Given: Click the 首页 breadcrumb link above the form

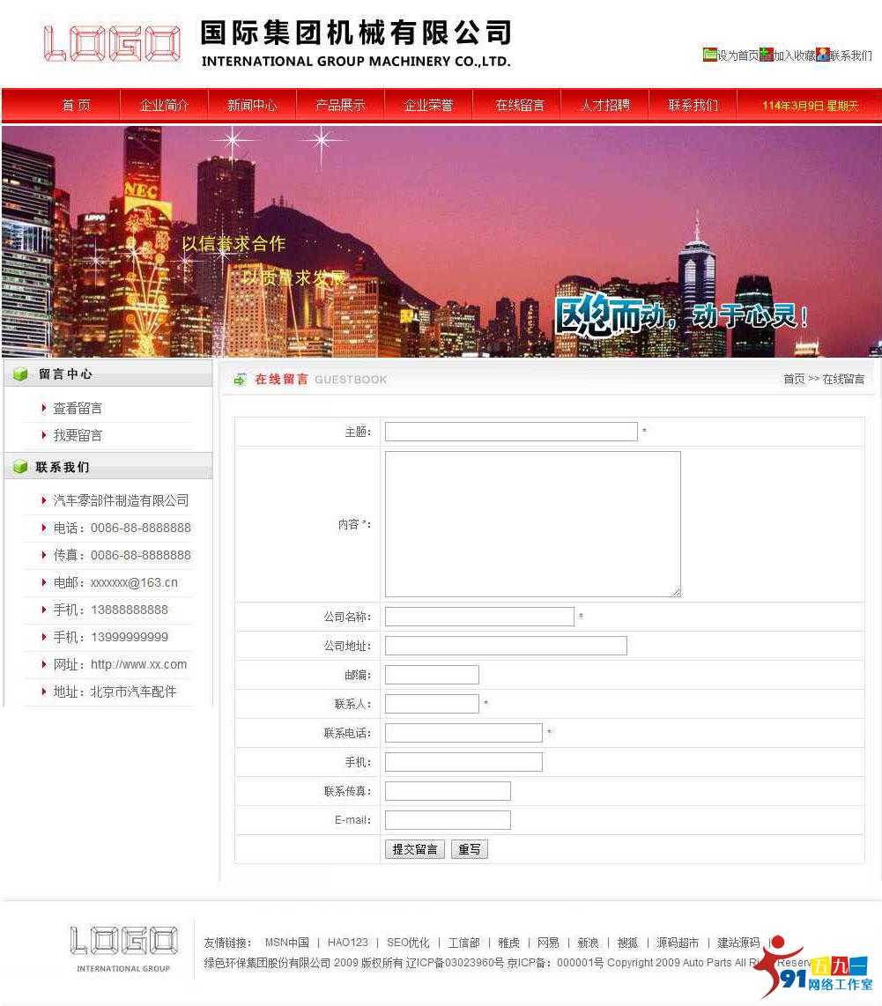Looking at the screenshot, I should click(794, 379).
